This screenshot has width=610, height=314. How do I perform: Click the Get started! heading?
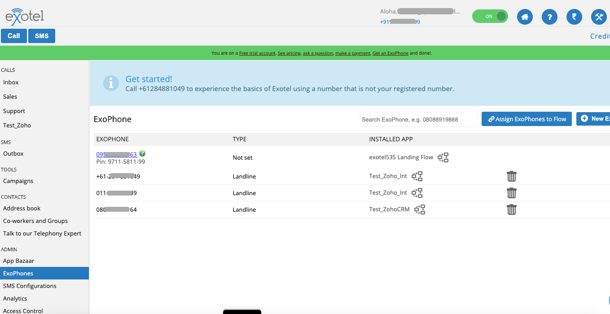(149, 79)
